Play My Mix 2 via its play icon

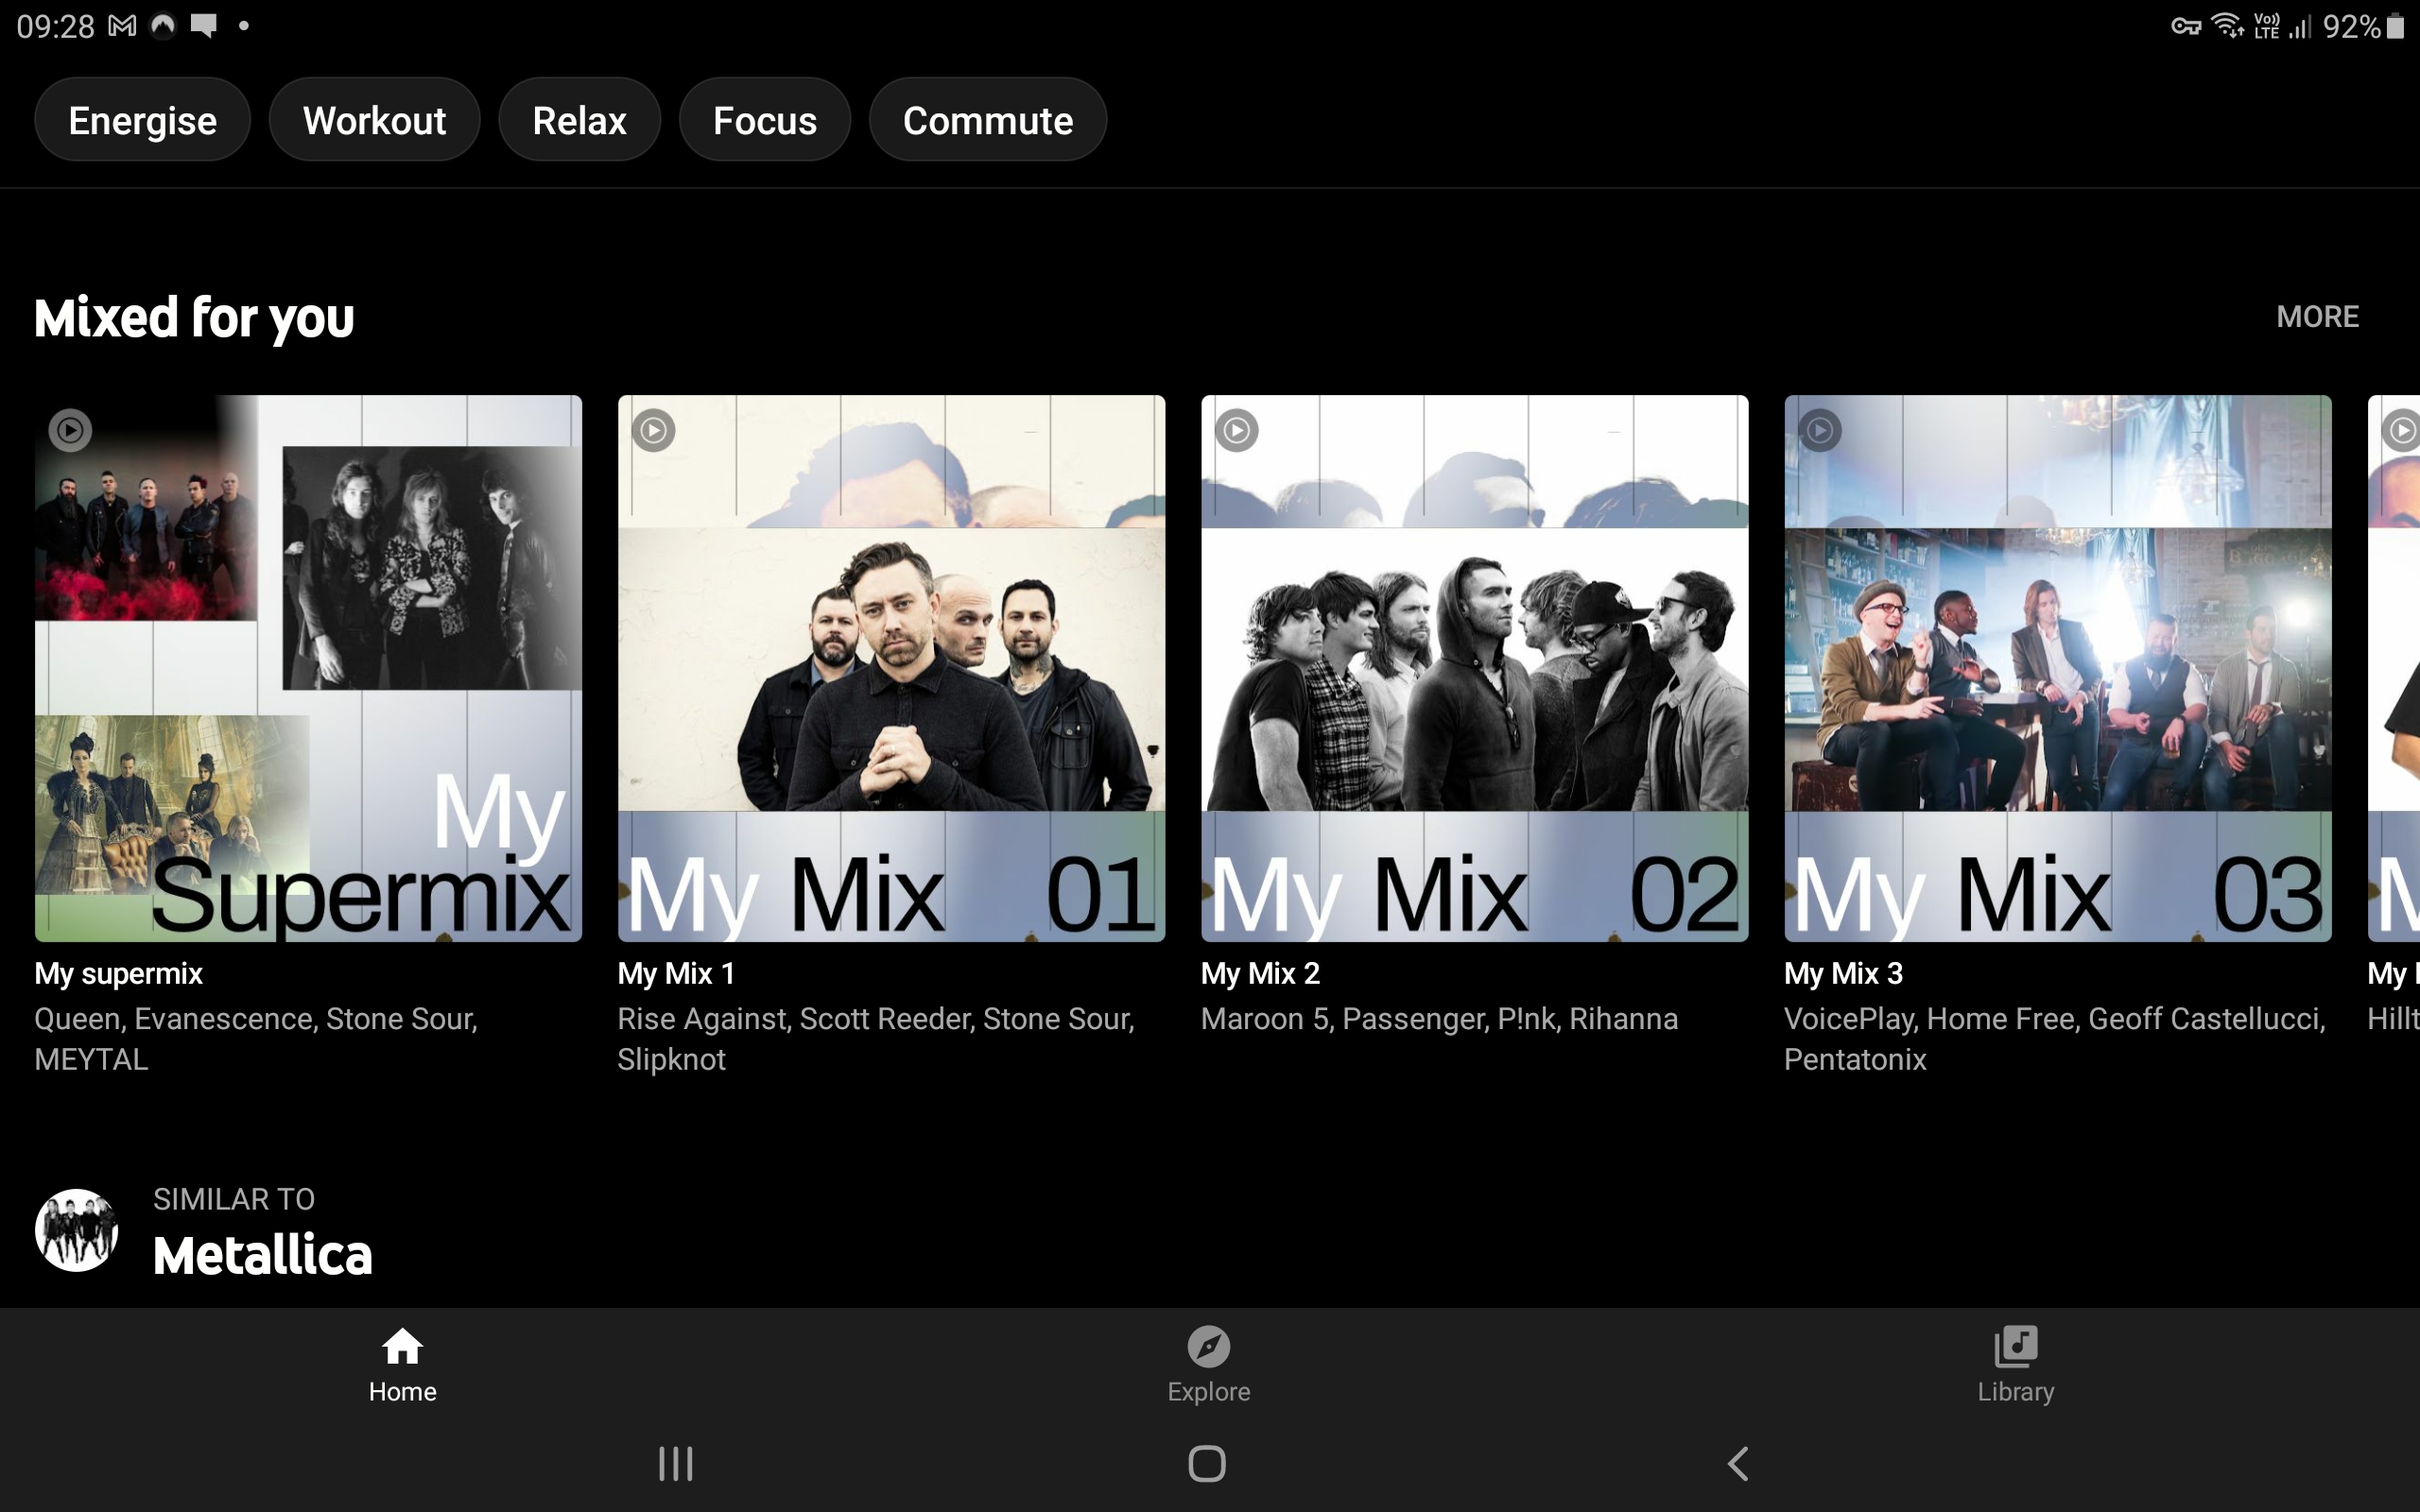click(x=1237, y=431)
